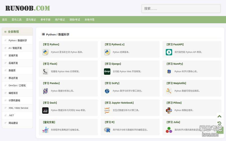Open the FastAPI lightning bolt icon
This screenshot has width=226, height=141.
(x=169, y=52)
